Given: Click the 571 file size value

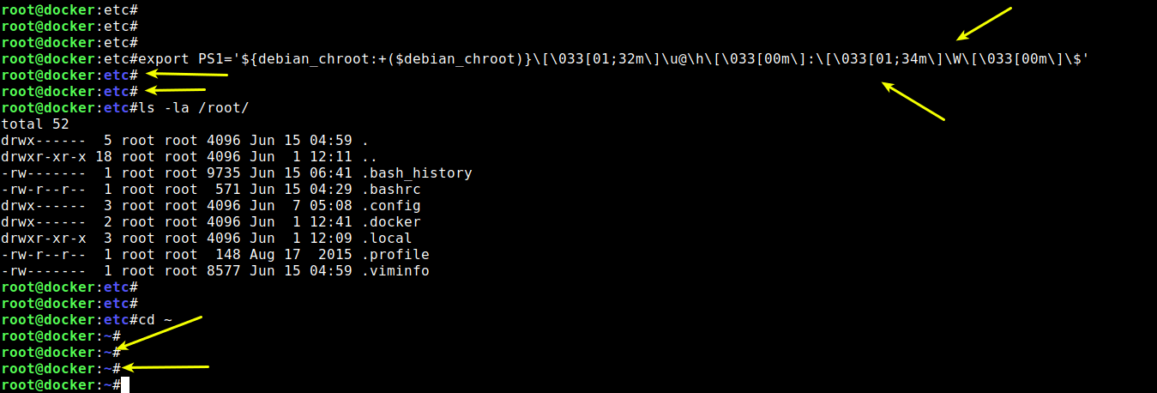Looking at the screenshot, I should tap(228, 189).
